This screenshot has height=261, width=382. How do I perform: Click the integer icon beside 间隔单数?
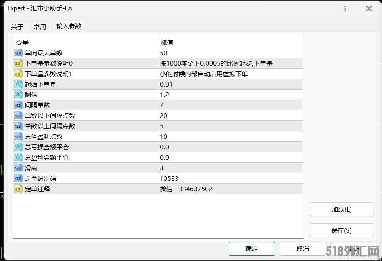(x=18, y=105)
